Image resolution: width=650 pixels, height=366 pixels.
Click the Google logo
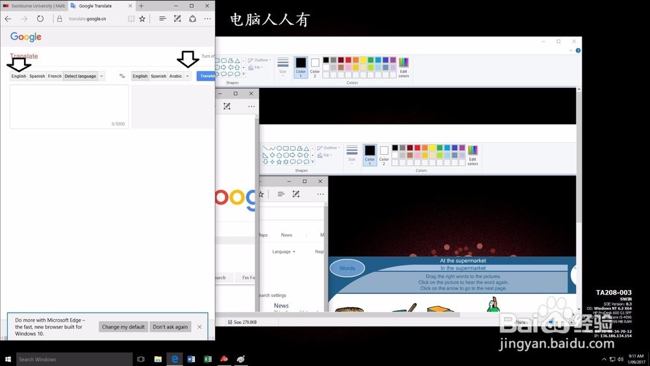coord(26,37)
